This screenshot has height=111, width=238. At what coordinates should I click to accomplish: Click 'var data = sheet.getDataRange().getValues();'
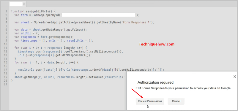pos(51,30)
